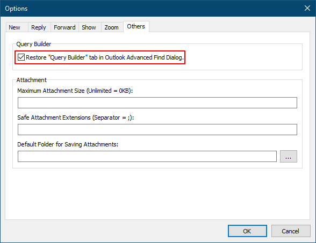Select the Forward tab
This screenshot has height=243, width=316.
click(x=64, y=27)
